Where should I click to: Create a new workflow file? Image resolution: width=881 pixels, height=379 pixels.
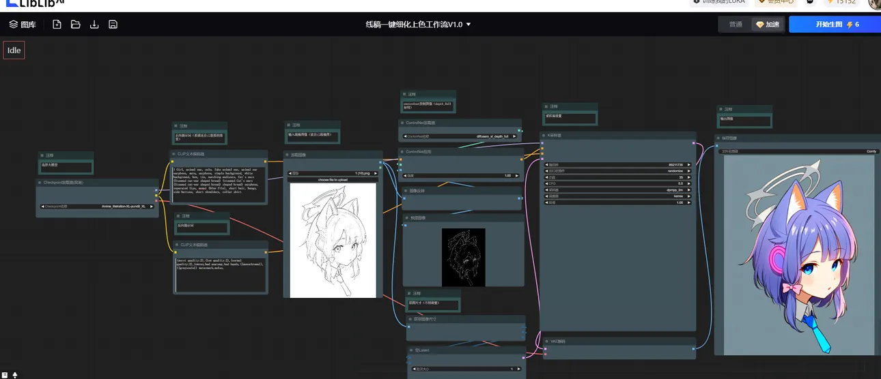[57, 25]
